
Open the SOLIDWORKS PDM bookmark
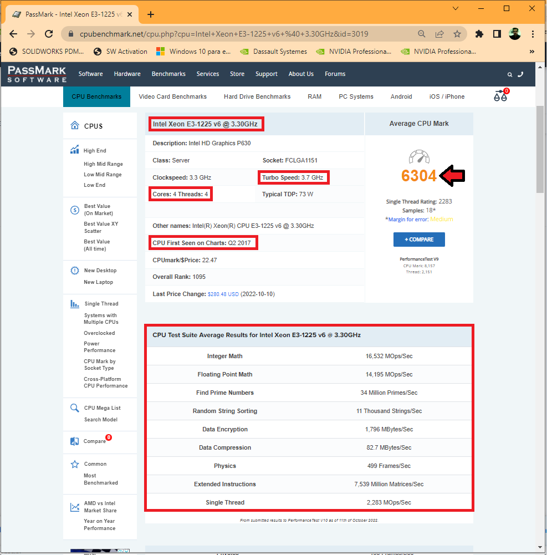47,52
